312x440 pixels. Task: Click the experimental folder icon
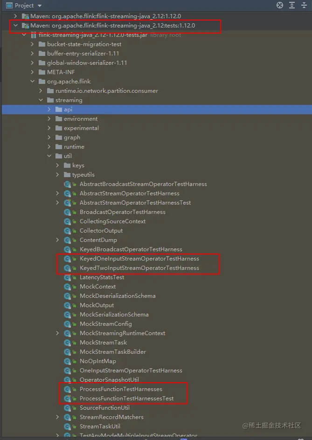coord(59,128)
